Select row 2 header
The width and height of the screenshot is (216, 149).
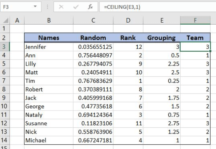click(x=5, y=38)
